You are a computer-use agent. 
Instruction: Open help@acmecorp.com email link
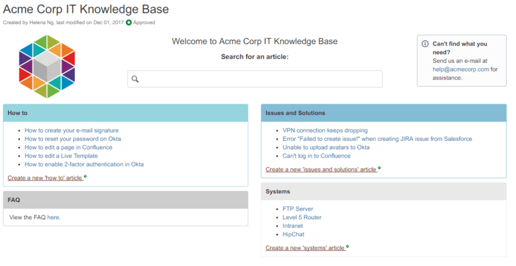tap(460, 70)
